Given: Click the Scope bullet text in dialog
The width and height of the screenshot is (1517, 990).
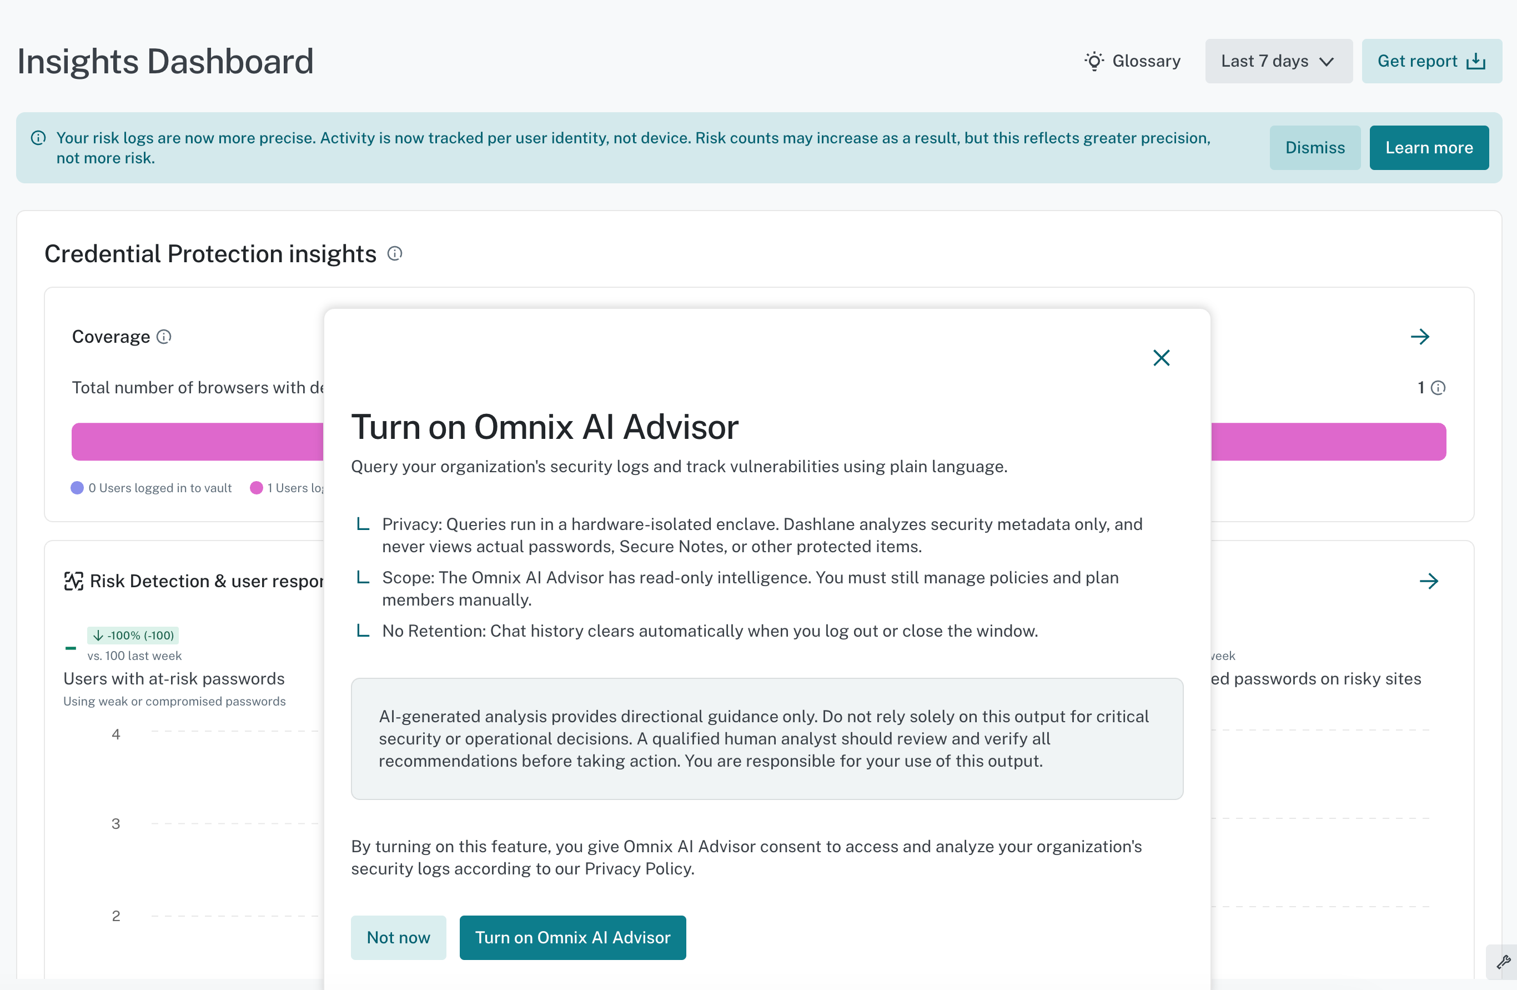Looking at the screenshot, I should tap(750, 588).
